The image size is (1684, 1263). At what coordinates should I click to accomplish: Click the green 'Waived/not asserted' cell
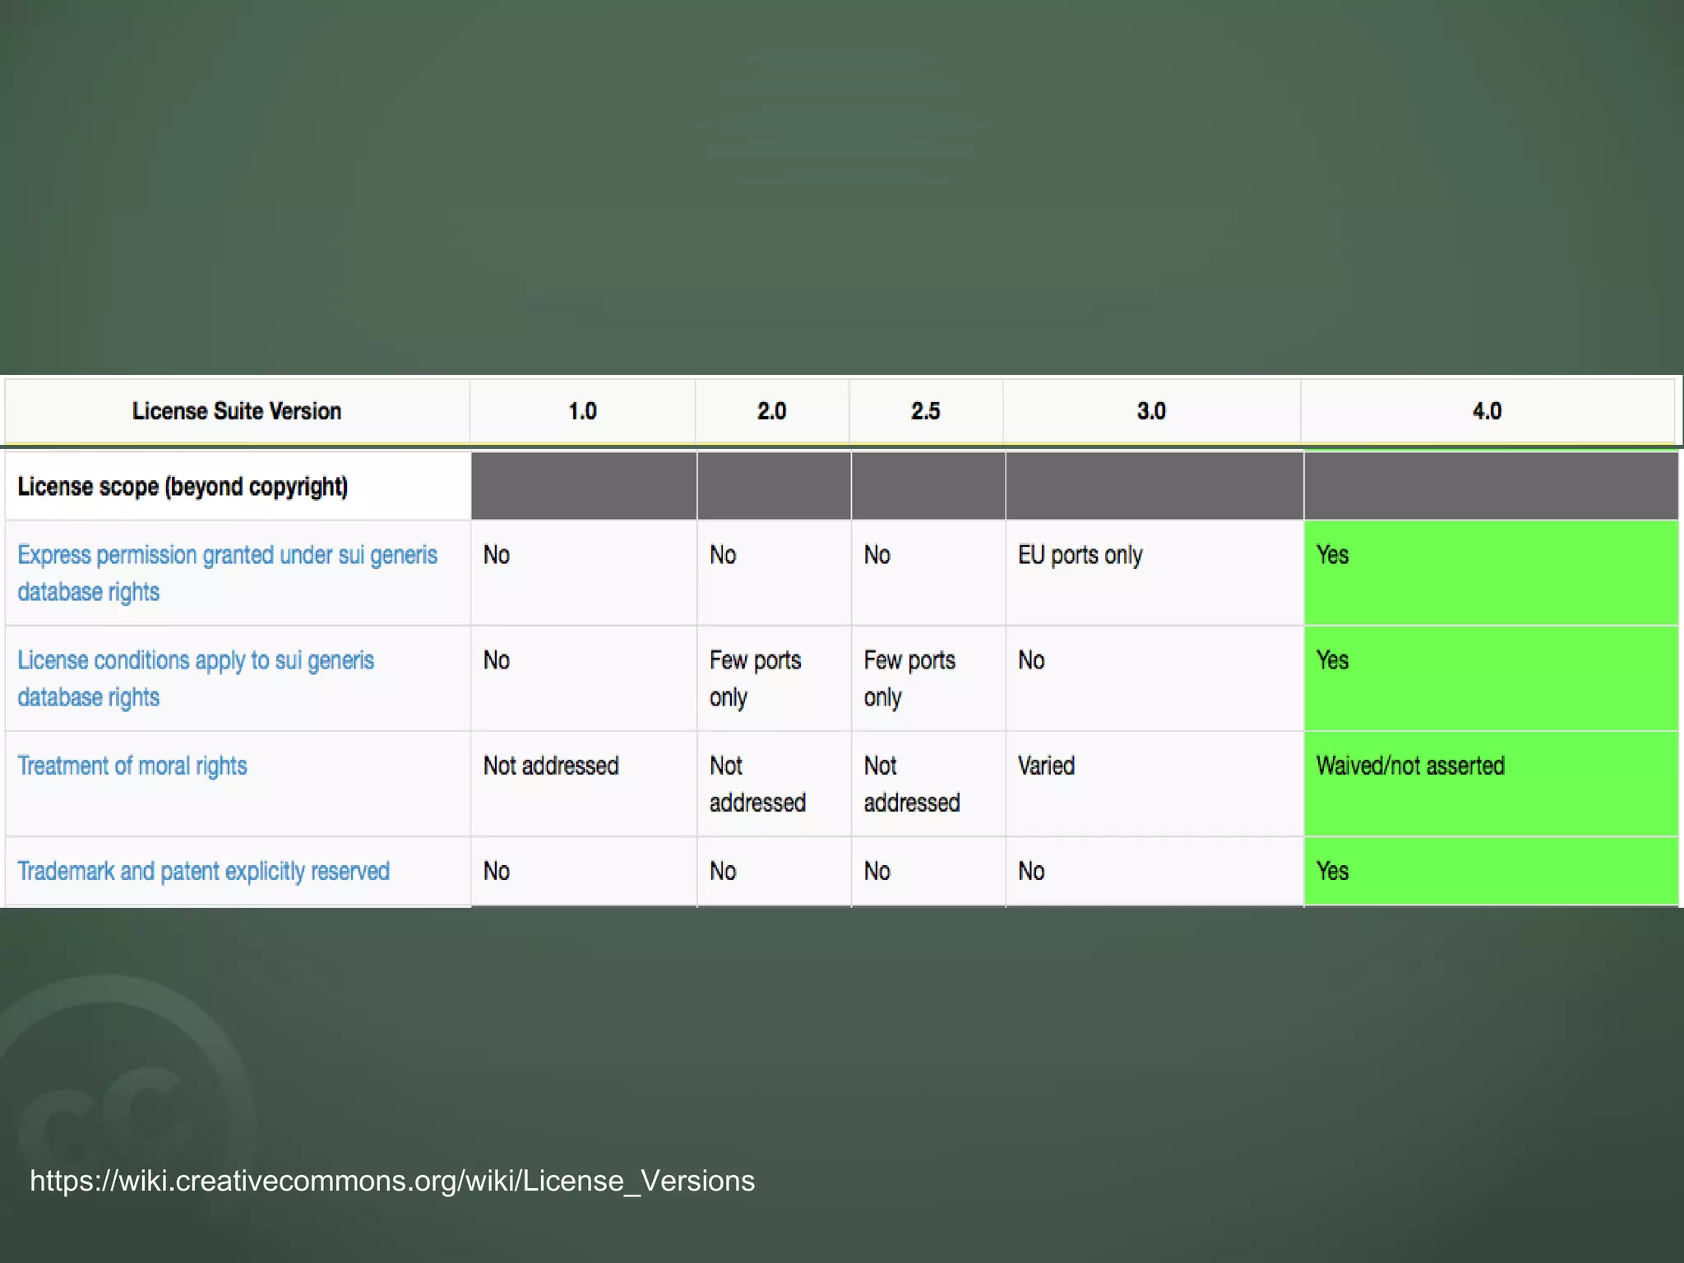tap(1409, 766)
